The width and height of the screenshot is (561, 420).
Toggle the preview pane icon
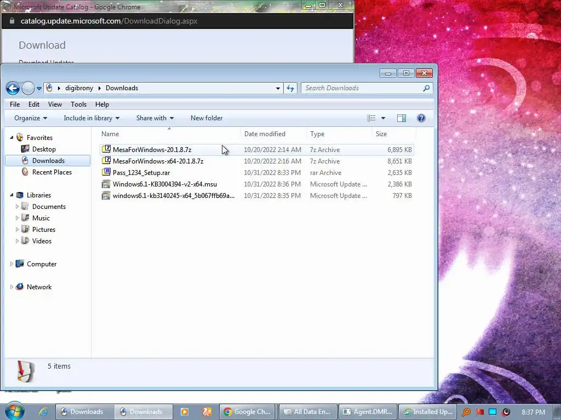click(x=402, y=118)
